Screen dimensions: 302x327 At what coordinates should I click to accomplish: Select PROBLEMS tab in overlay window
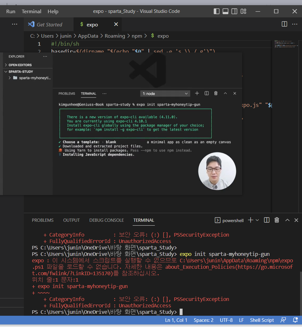(67, 94)
